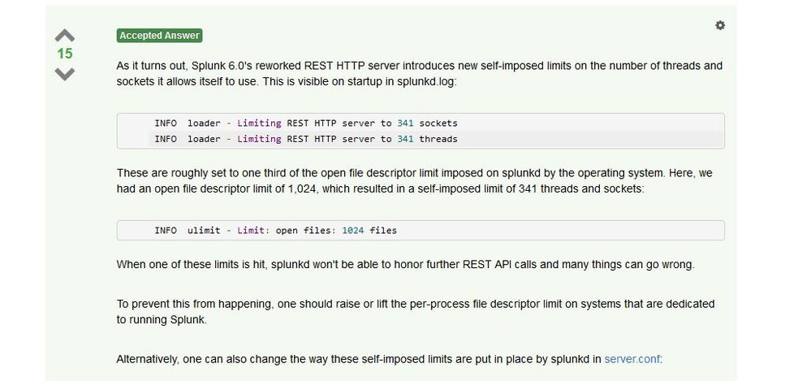Click the 341 sockets log line
Screen dimensions: 811x381
click(x=306, y=123)
